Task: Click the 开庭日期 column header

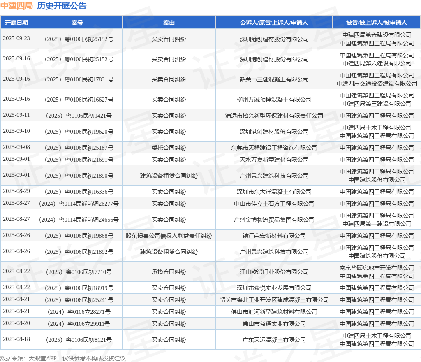Action: coord(16,23)
